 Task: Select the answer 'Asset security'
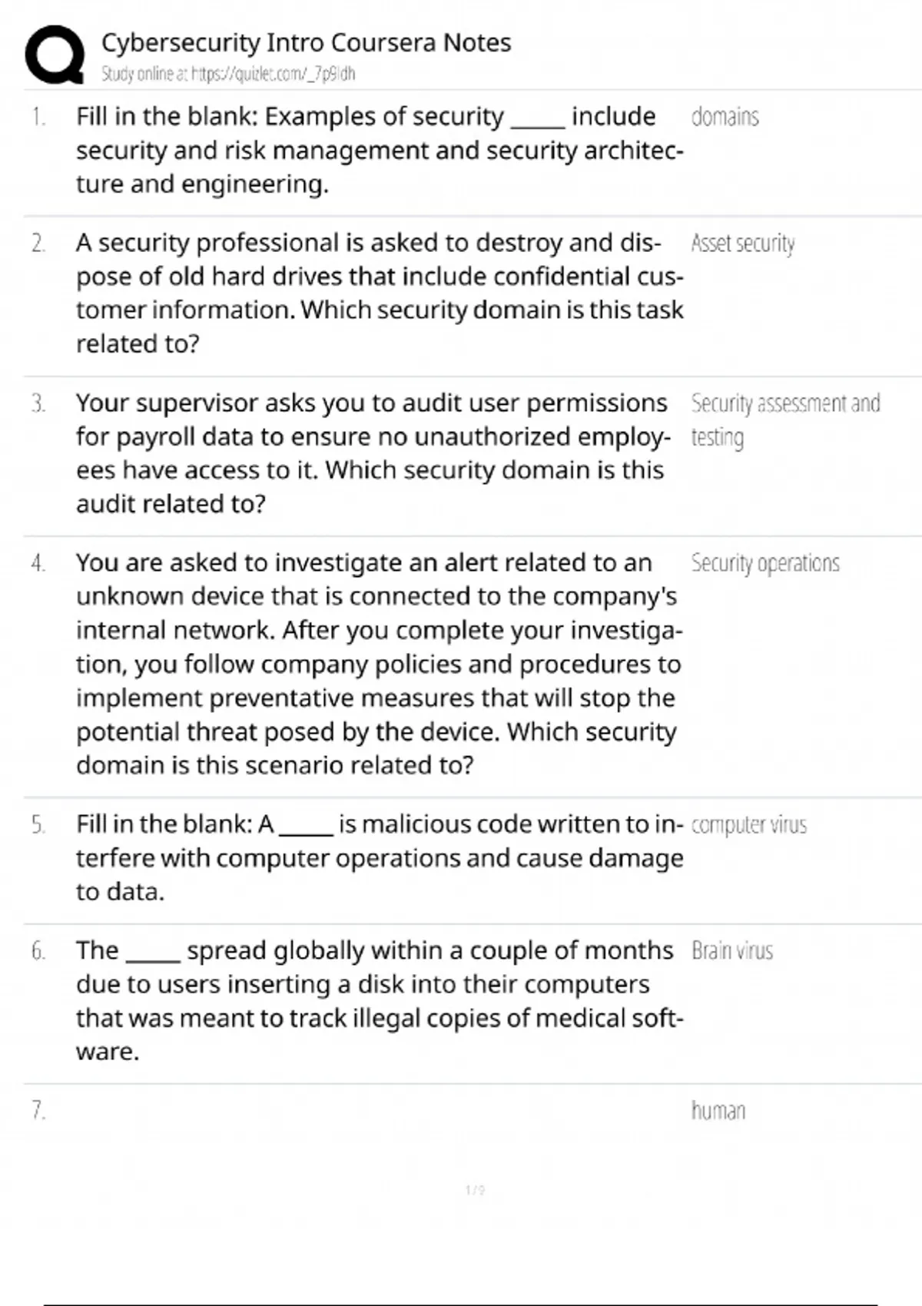click(742, 244)
